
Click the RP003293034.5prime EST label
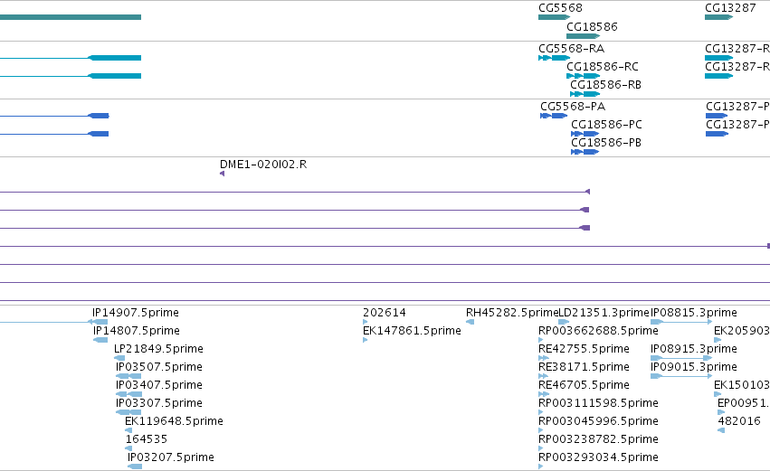[x=598, y=457]
